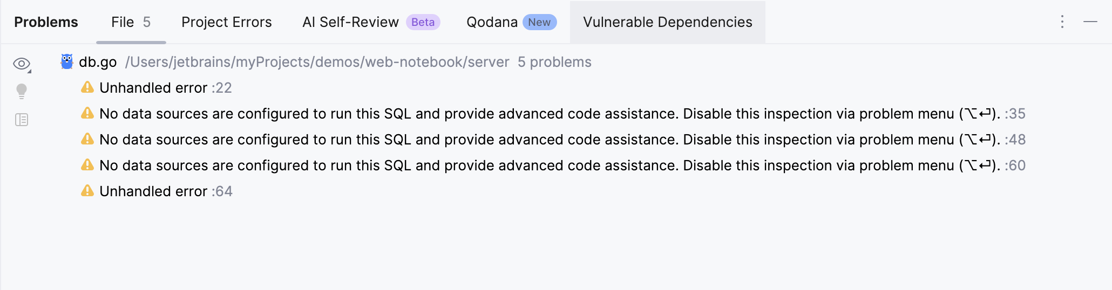Open the vertical three-dot options menu
This screenshot has width=1112, height=290.
click(x=1062, y=22)
